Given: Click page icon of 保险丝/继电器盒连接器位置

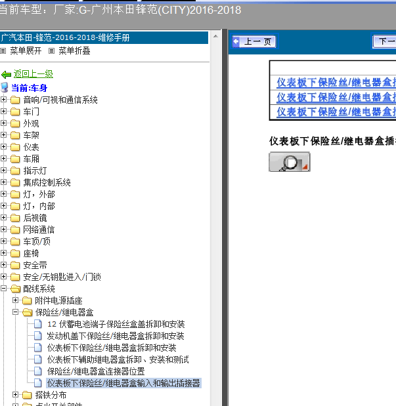Looking at the screenshot, I should click(x=38, y=371).
